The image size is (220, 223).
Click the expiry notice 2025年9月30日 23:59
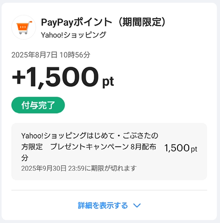[x=53, y=169]
